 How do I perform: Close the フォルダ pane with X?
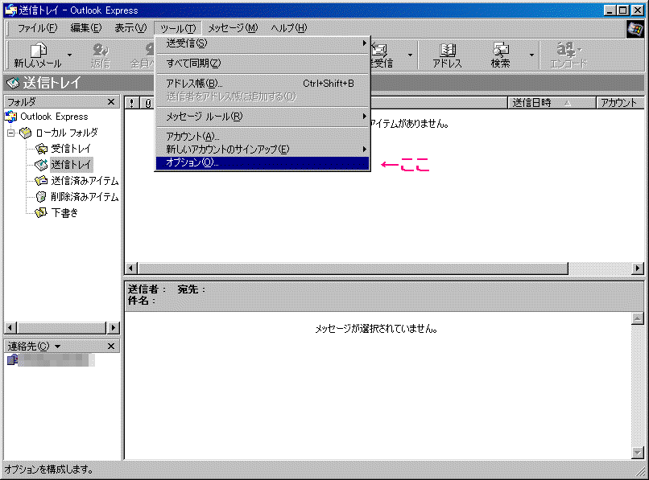[112, 102]
